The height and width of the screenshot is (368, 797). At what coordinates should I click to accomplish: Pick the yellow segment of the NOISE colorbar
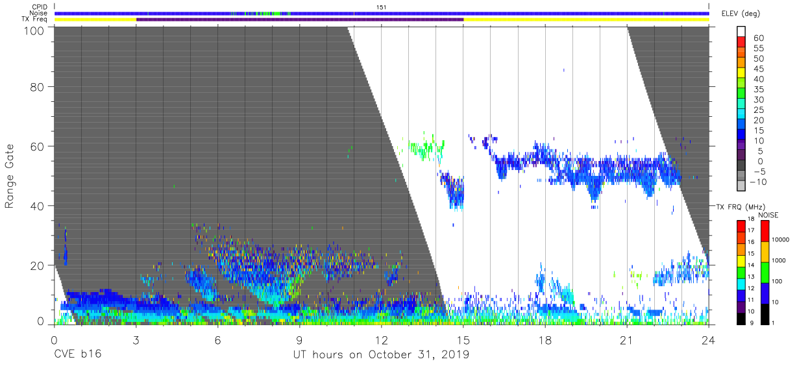765,252
